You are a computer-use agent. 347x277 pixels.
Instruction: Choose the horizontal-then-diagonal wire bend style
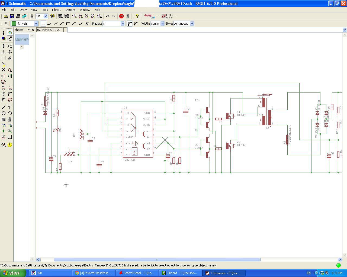(49, 24)
